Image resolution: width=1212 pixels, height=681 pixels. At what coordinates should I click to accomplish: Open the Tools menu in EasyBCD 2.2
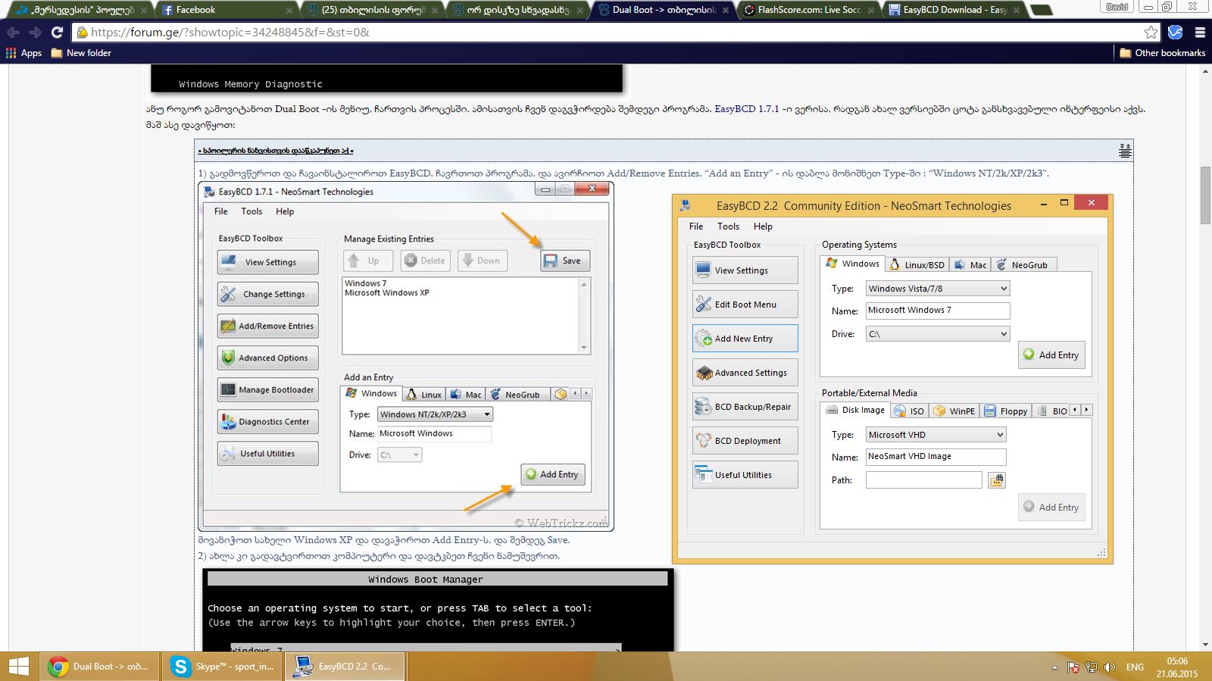728,226
